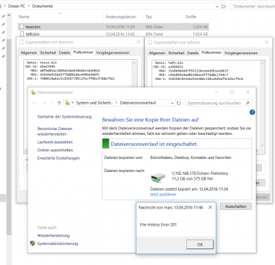The width and height of the screenshot is (275, 265).
Task: Open Ordner ausschließen link
Action: [55, 150]
